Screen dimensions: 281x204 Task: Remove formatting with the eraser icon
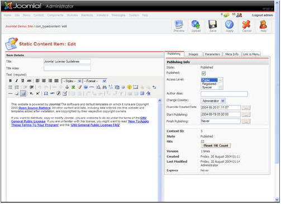[x=17, y=93]
